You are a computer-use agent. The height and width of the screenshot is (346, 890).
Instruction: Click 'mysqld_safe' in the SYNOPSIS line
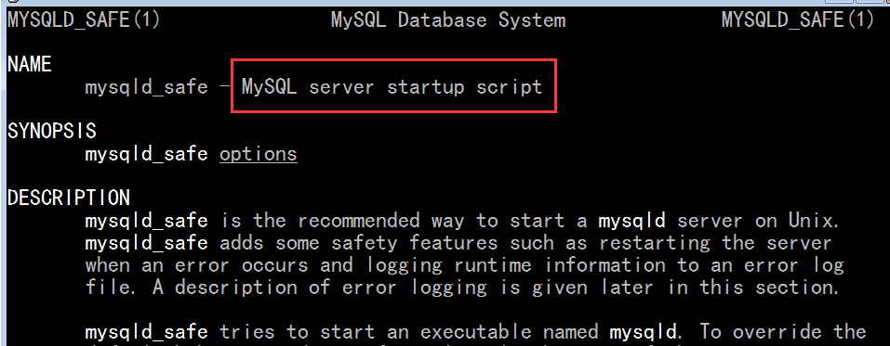pos(146,154)
